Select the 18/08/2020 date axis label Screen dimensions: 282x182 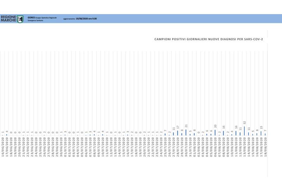coord(265,146)
